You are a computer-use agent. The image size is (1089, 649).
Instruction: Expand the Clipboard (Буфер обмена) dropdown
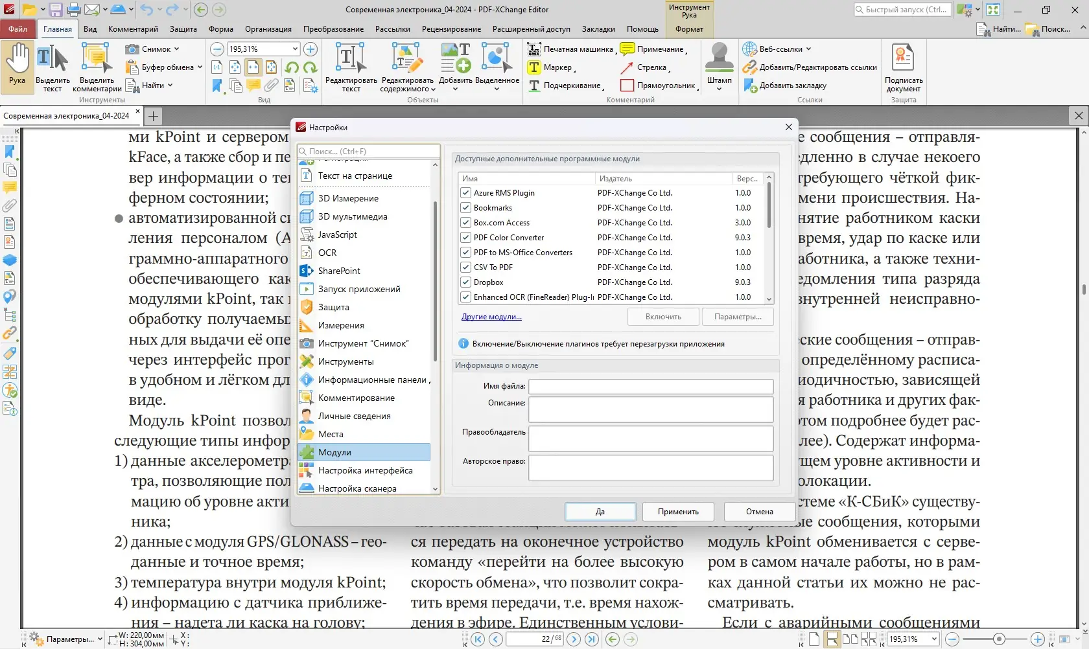[200, 67]
